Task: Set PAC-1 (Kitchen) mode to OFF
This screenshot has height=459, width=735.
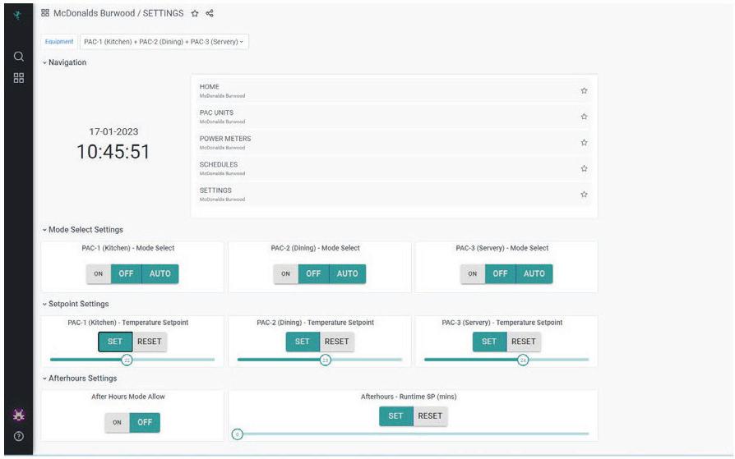Action: [x=126, y=274]
